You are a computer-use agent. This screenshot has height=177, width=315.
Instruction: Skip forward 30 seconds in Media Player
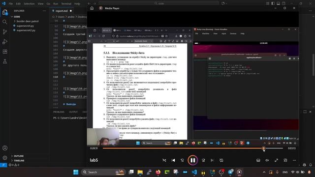pyautogui.click(x=203, y=160)
